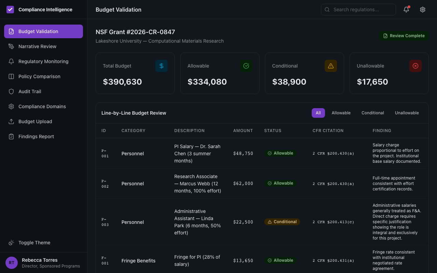The image size is (437, 273).
Task: Open the Conditional filter view
Action: point(372,113)
